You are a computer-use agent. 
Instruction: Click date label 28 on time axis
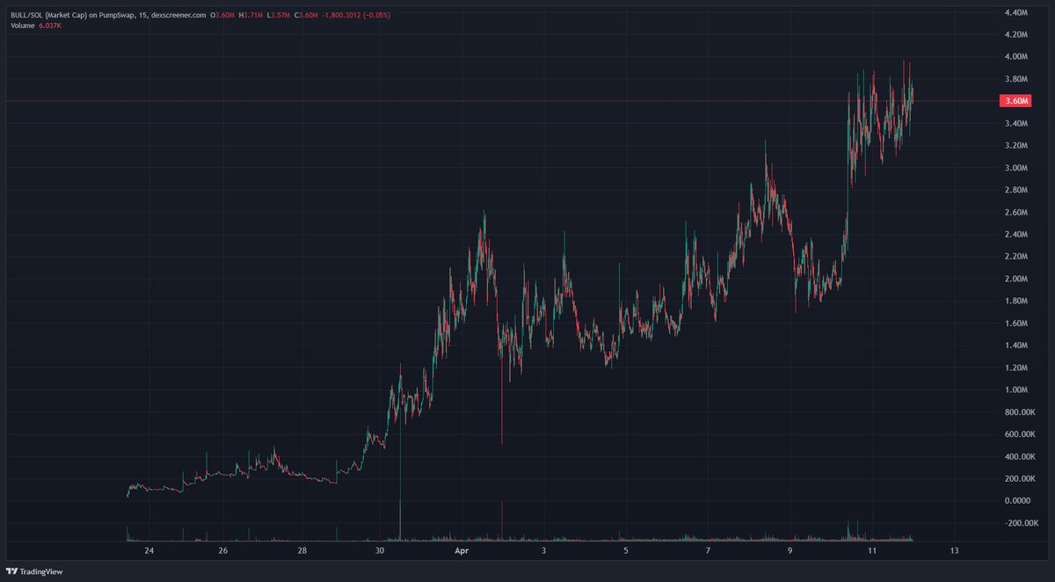tap(302, 550)
